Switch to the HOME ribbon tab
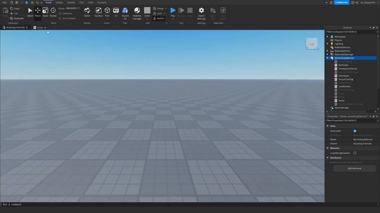 (x=49, y=2)
